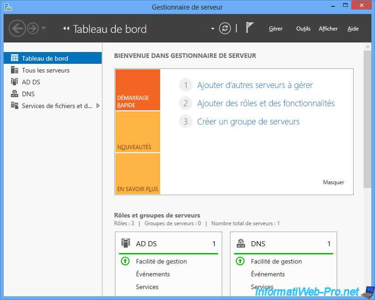Viewport: 375px width, 300px height.
Task: Open Services de fichiers et d... sidebar entry
Action: click(52, 106)
